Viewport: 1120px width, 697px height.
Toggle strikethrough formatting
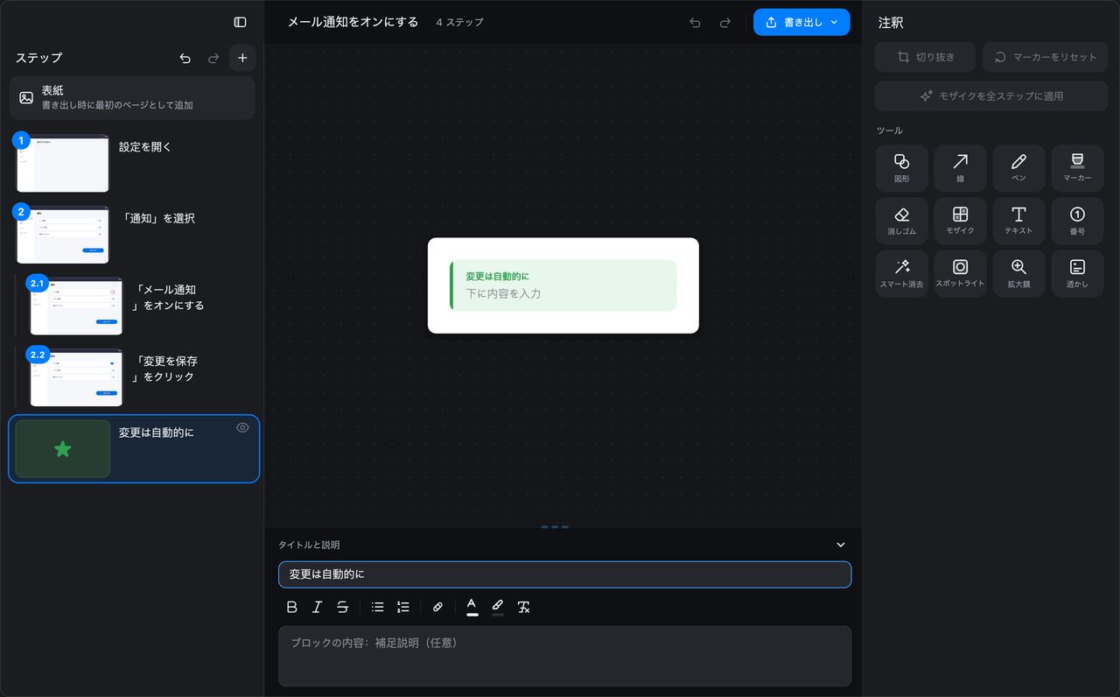(342, 607)
